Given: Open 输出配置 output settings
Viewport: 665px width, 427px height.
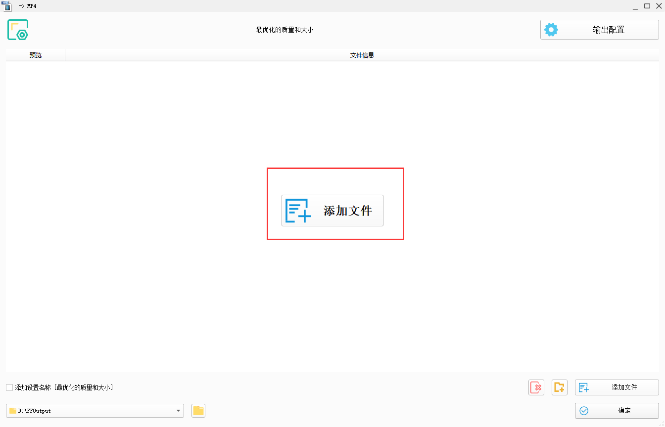Looking at the screenshot, I should 599,30.
